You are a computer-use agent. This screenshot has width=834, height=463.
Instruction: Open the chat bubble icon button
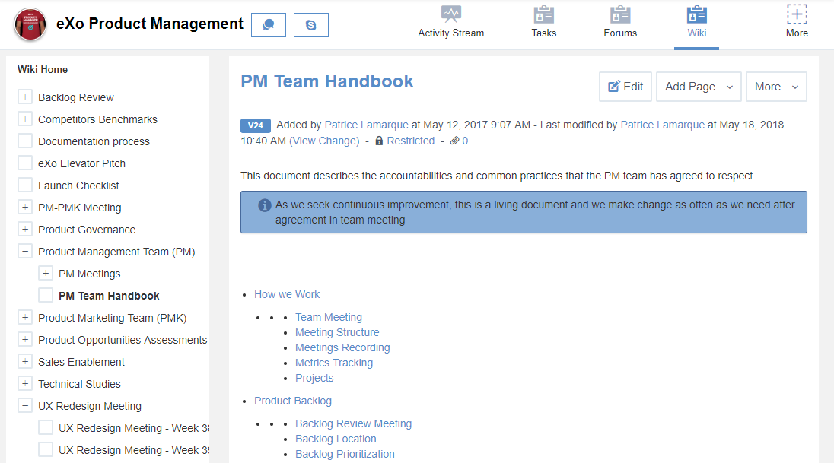[x=269, y=25]
